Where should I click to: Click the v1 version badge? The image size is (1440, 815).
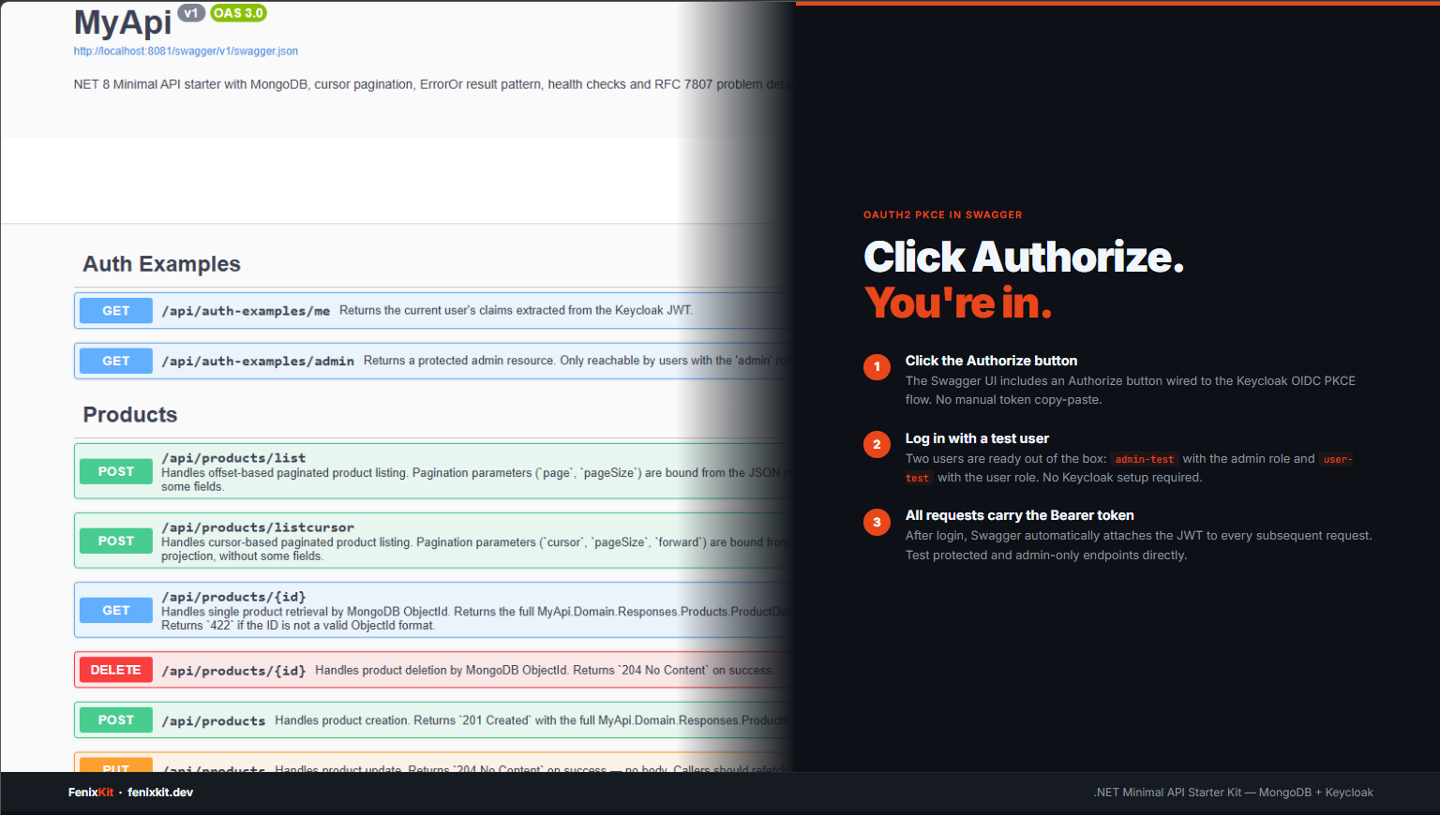click(191, 13)
